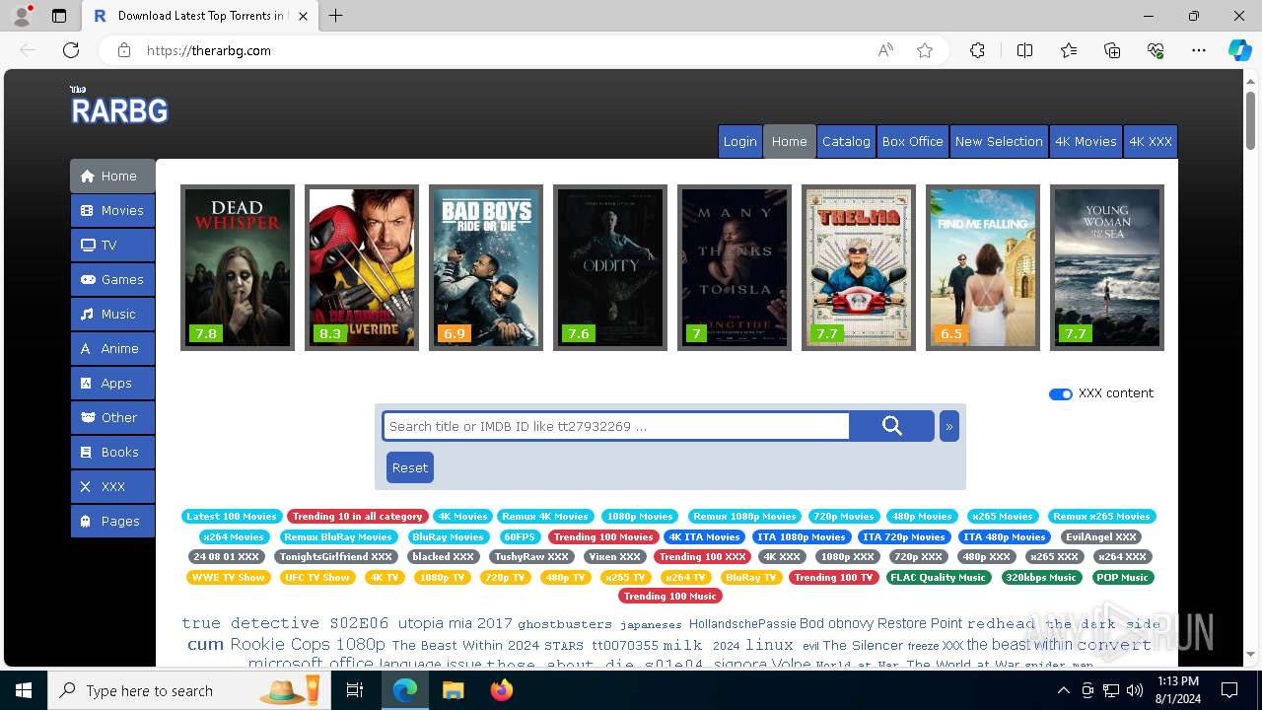Open the XXX category in sidebar
Screen dimensions: 1262x710
(112, 486)
